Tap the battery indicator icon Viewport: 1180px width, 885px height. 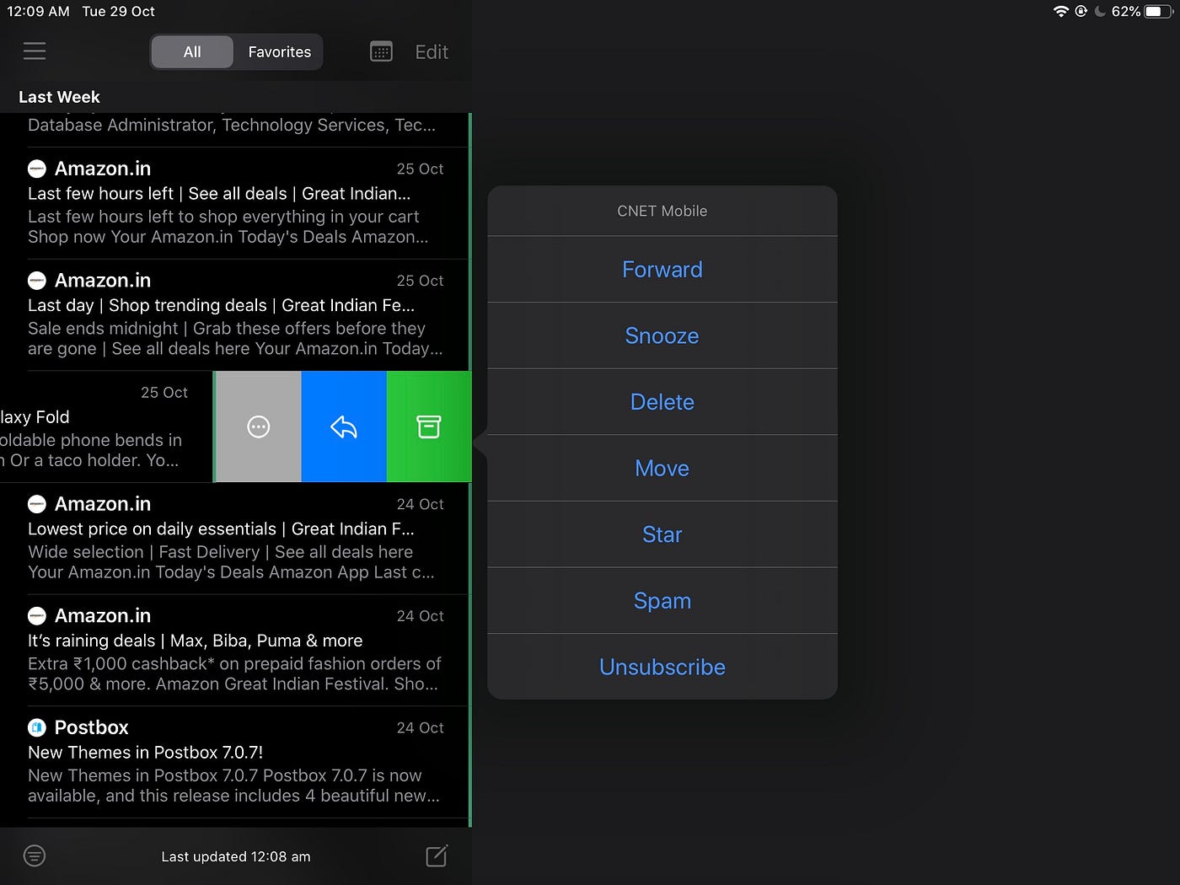(x=1159, y=11)
